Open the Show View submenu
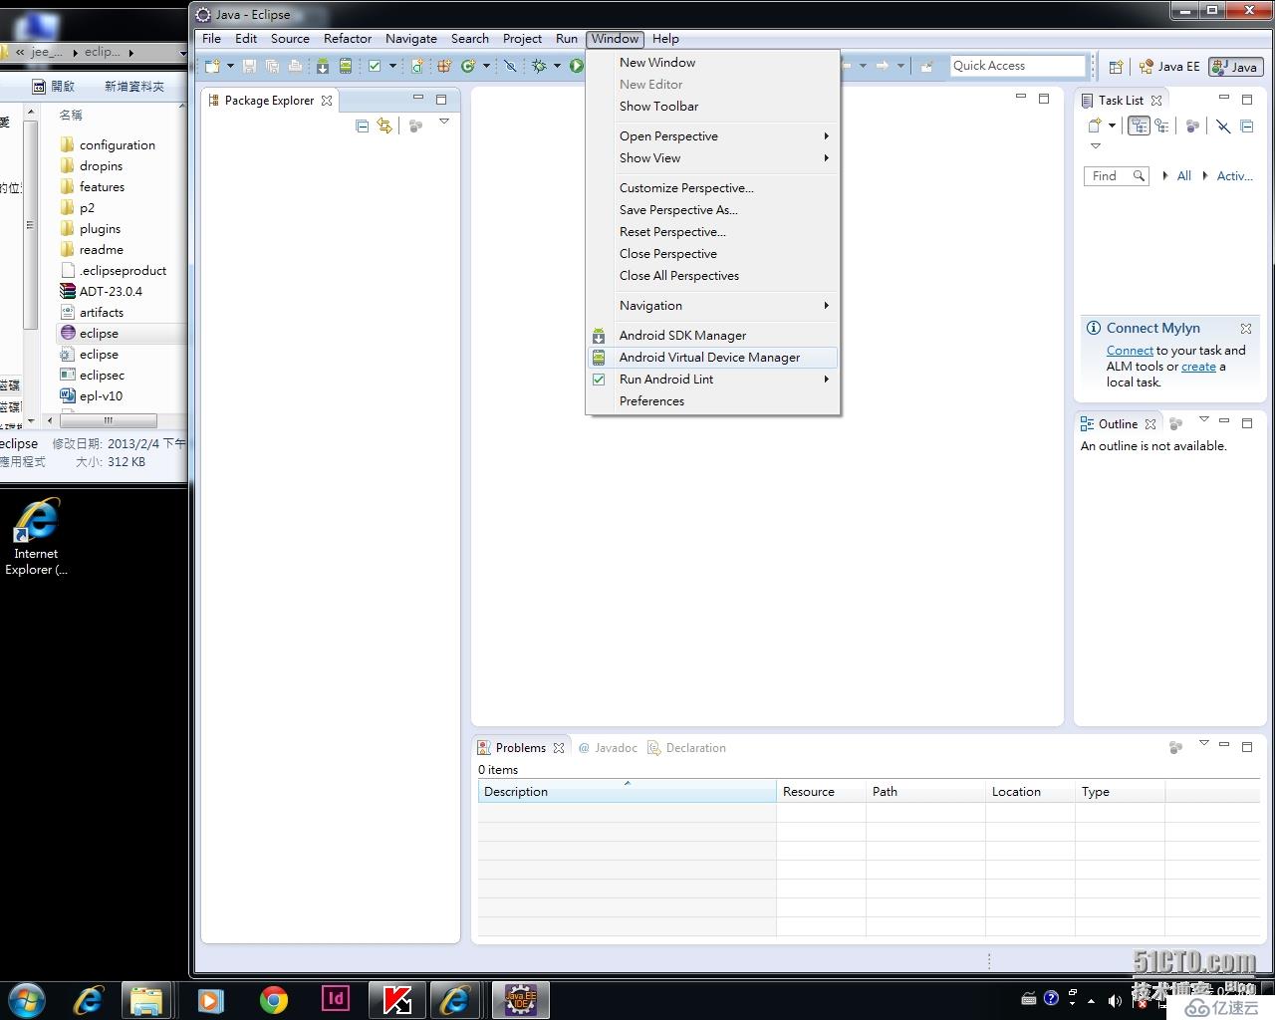This screenshot has width=1275, height=1020. pos(713,158)
